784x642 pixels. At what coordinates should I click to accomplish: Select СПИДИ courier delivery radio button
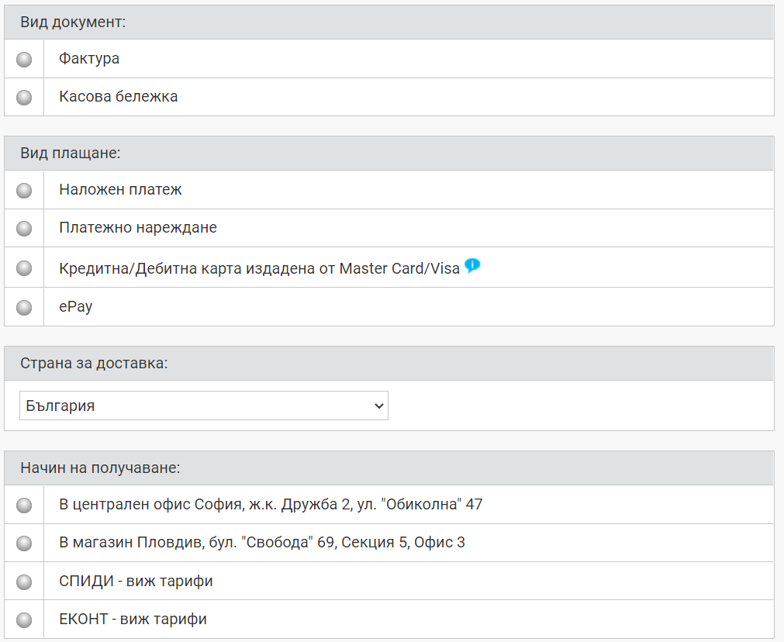pyautogui.click(x=24, y=582)
